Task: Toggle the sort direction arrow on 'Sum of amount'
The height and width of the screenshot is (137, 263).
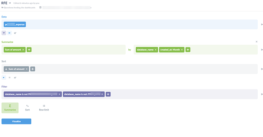Action: [x=6, y=69]
